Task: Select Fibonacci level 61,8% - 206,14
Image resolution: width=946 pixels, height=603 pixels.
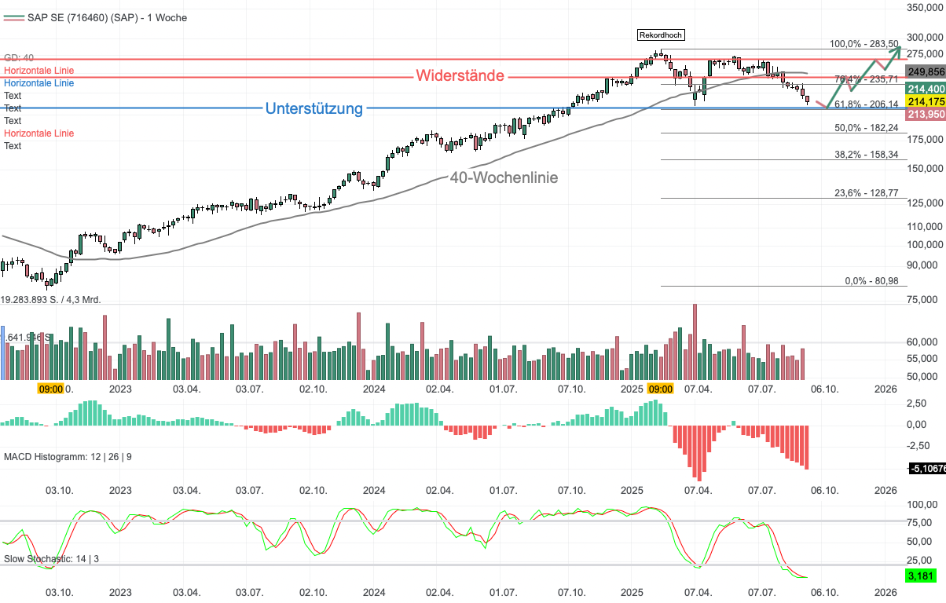Action: 866,104
